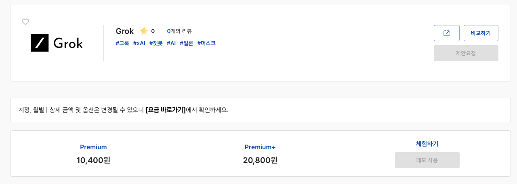The height and width of the screenshot is (184, 517).
Task: Click the 20,800원 price text
Action: click(260, 160)
